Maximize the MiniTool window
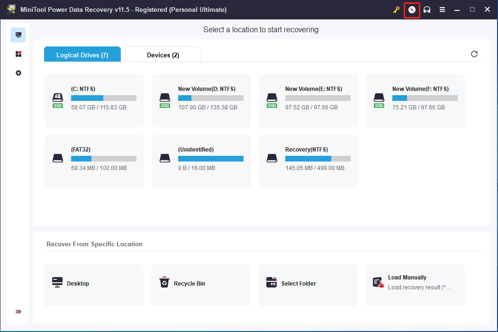The height and width of the screenshot is (332, 498). (472, 10)
